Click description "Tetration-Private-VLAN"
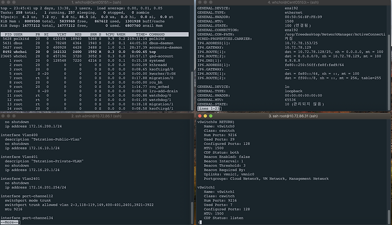This screenshot has width=392, height=225. tap(44, 161)
